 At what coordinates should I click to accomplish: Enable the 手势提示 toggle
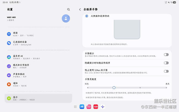(x=166, y=55)
